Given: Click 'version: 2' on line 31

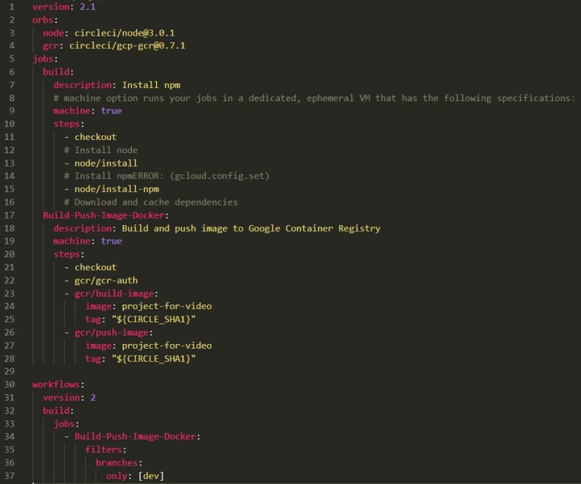Looking at the screenshot, I should pos(69,398).
